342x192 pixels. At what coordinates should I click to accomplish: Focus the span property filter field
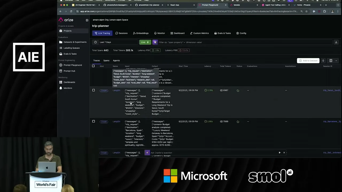pyautogui.click(x=244, y=42)
